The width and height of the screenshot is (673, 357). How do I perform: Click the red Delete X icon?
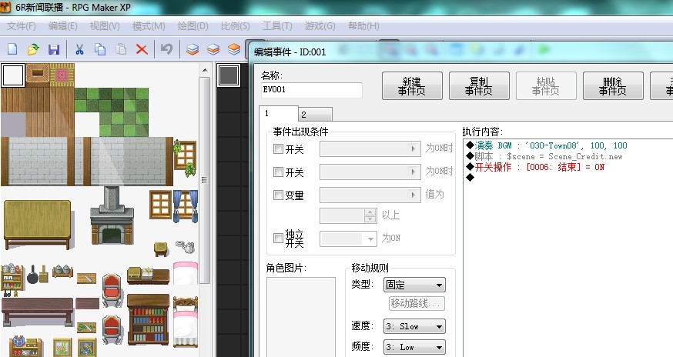pos(142,49)
